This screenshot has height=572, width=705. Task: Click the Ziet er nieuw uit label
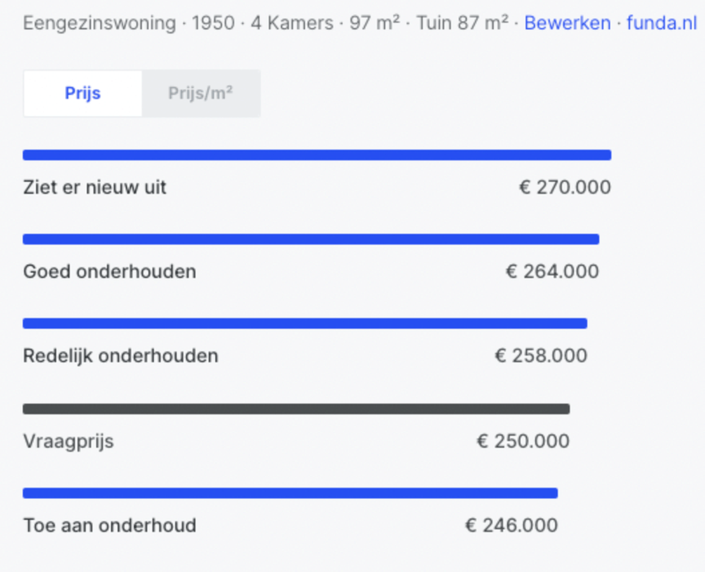[x=94, y=187]
